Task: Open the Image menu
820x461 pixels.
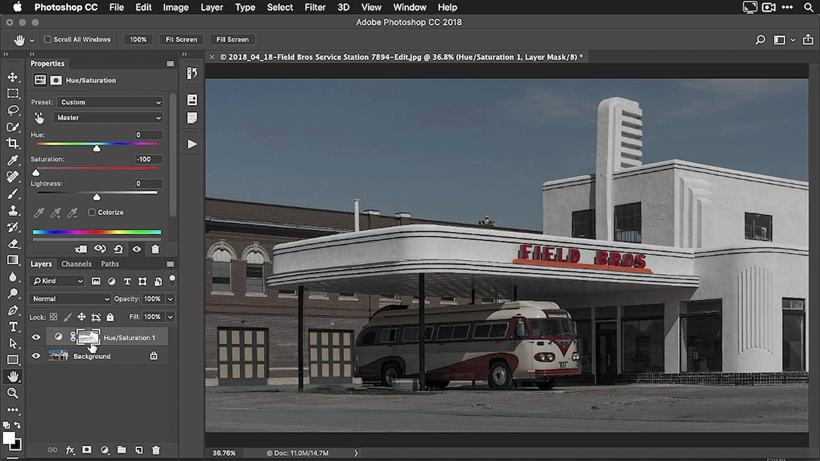Action: pyautogui.click(x=176, y=8)
